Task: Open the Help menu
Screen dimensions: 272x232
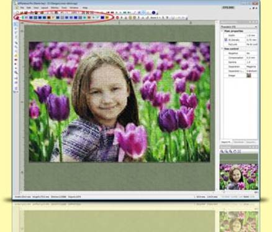Action: (x=85, y=8)
